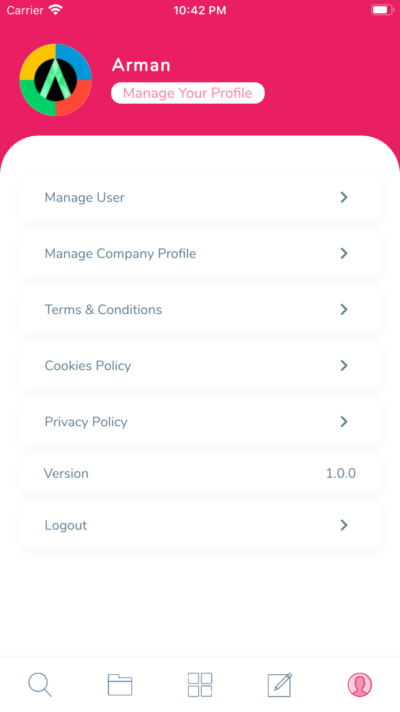The width and height of the screenshot is (400, 712).
Task: Open the folder tab icon
Action: [x=120, y=685]
